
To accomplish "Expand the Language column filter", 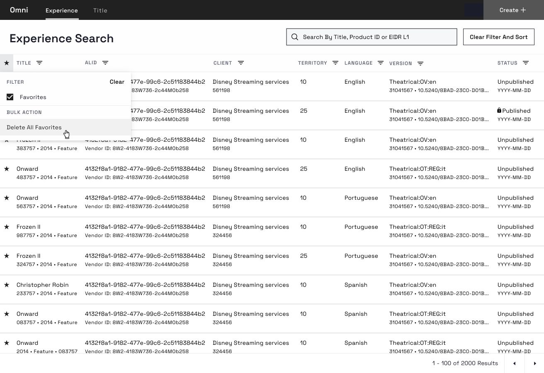I will tap(381, 63).
